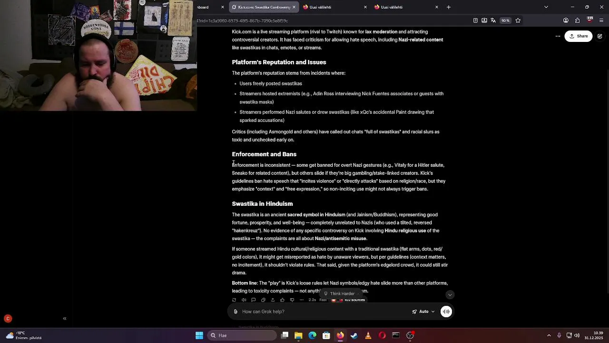Open OBS Studio from the taskbar

point(410,335)
